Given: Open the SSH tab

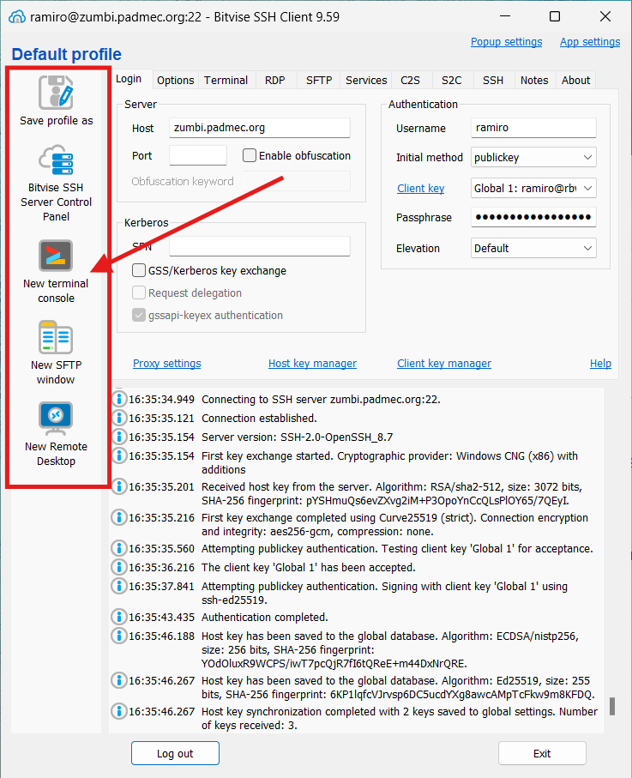Looking at the screenshot, I should click(493, 81).
